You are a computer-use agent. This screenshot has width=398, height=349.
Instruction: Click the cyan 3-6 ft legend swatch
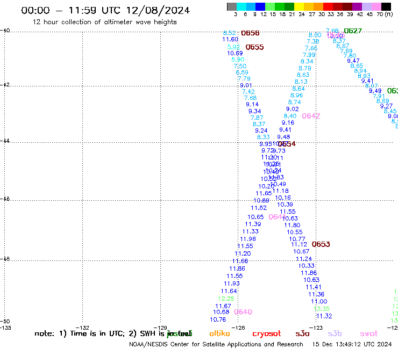pos(241,6)
